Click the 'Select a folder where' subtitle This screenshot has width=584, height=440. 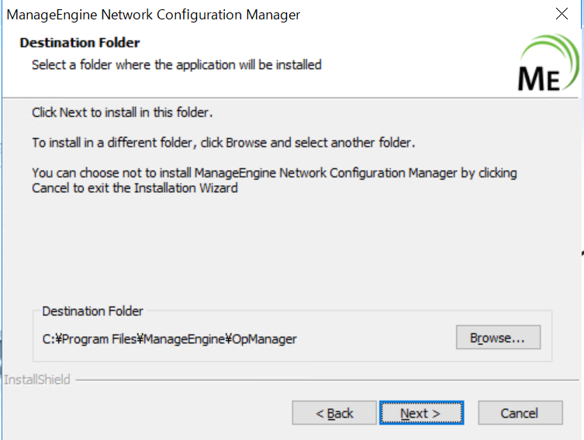point(176,65)
